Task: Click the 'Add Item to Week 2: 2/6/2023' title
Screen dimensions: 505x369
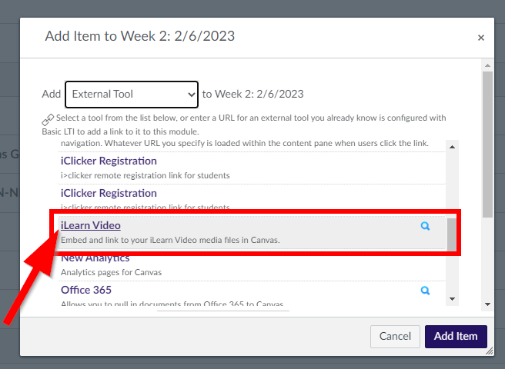Action: (x=140, y=36)
